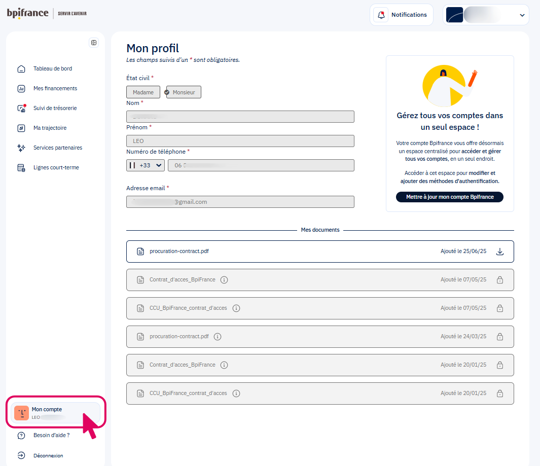The image size is (540, 466).
Task: Click Mettre à jour mon compte Bpifrance button
Action: [450, 197]
